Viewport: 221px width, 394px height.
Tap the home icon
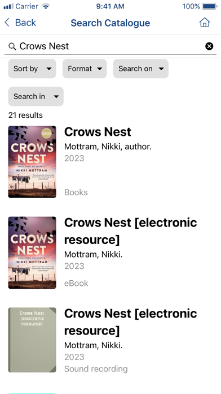205,23
